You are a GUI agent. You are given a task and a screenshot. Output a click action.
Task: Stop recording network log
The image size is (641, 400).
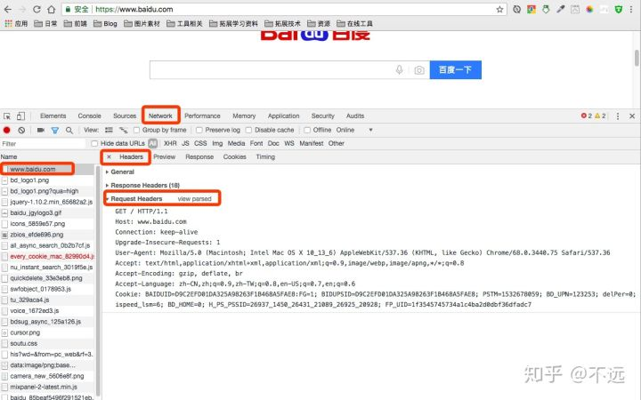click(6, 130)
